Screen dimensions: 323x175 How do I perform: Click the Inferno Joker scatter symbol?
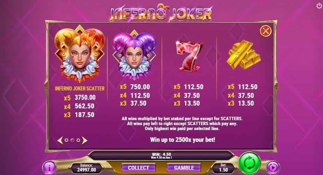point(80,54)
